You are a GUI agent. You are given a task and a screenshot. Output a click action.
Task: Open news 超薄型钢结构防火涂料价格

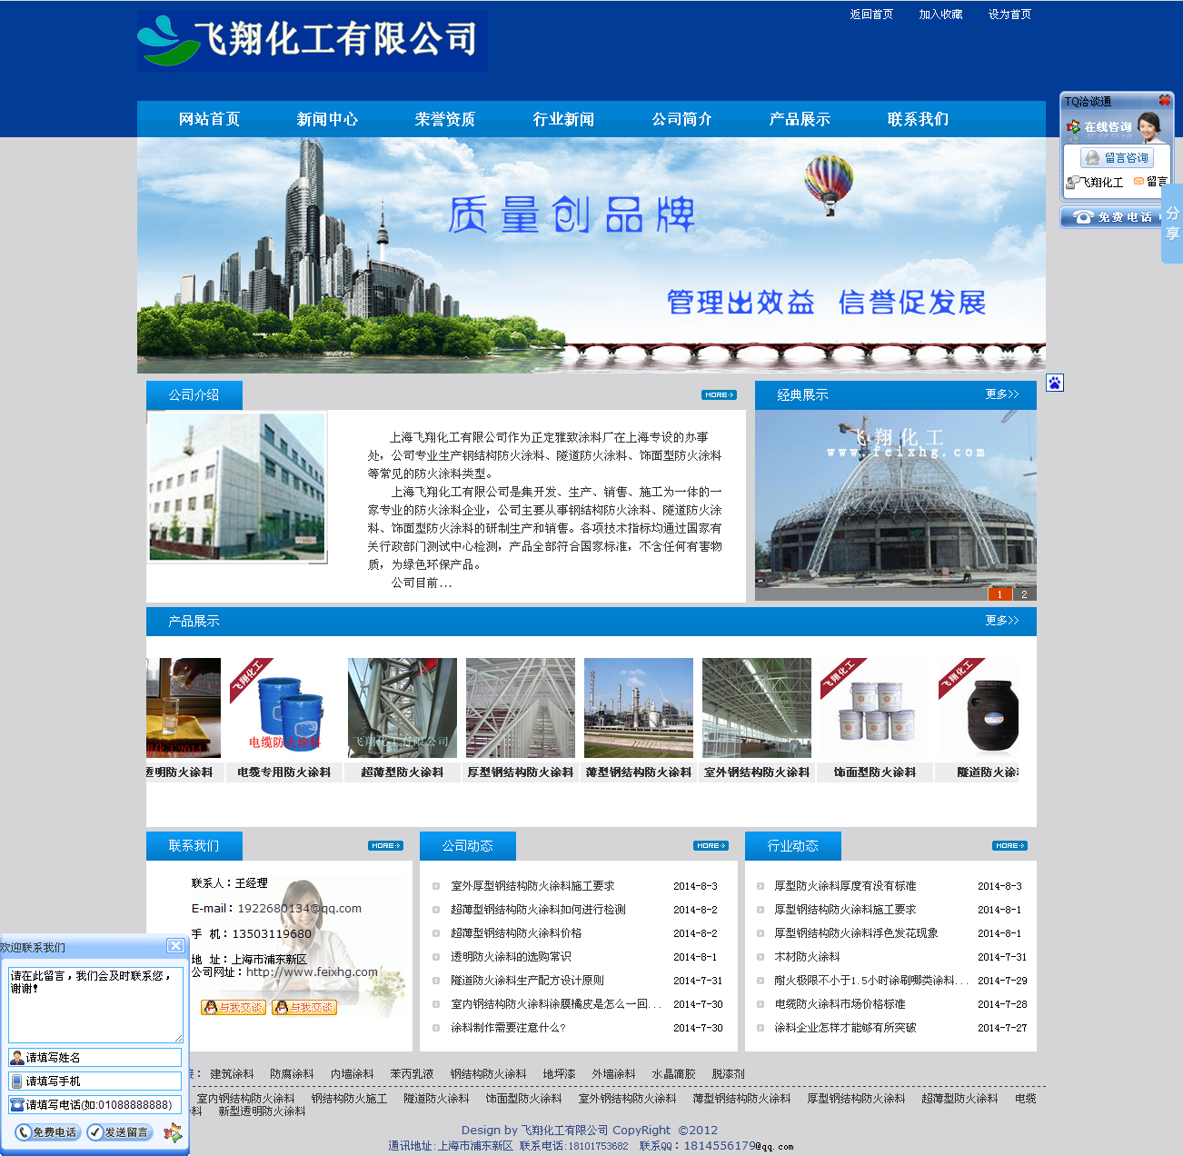pos(516,932)
